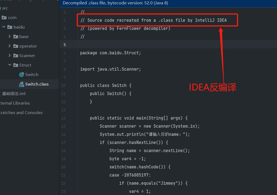This screenshot has height=195, width=277.
Task: Click 'Scanner scanner = new Scanner(System.in);' line
Action: click(x=150, y=126)
